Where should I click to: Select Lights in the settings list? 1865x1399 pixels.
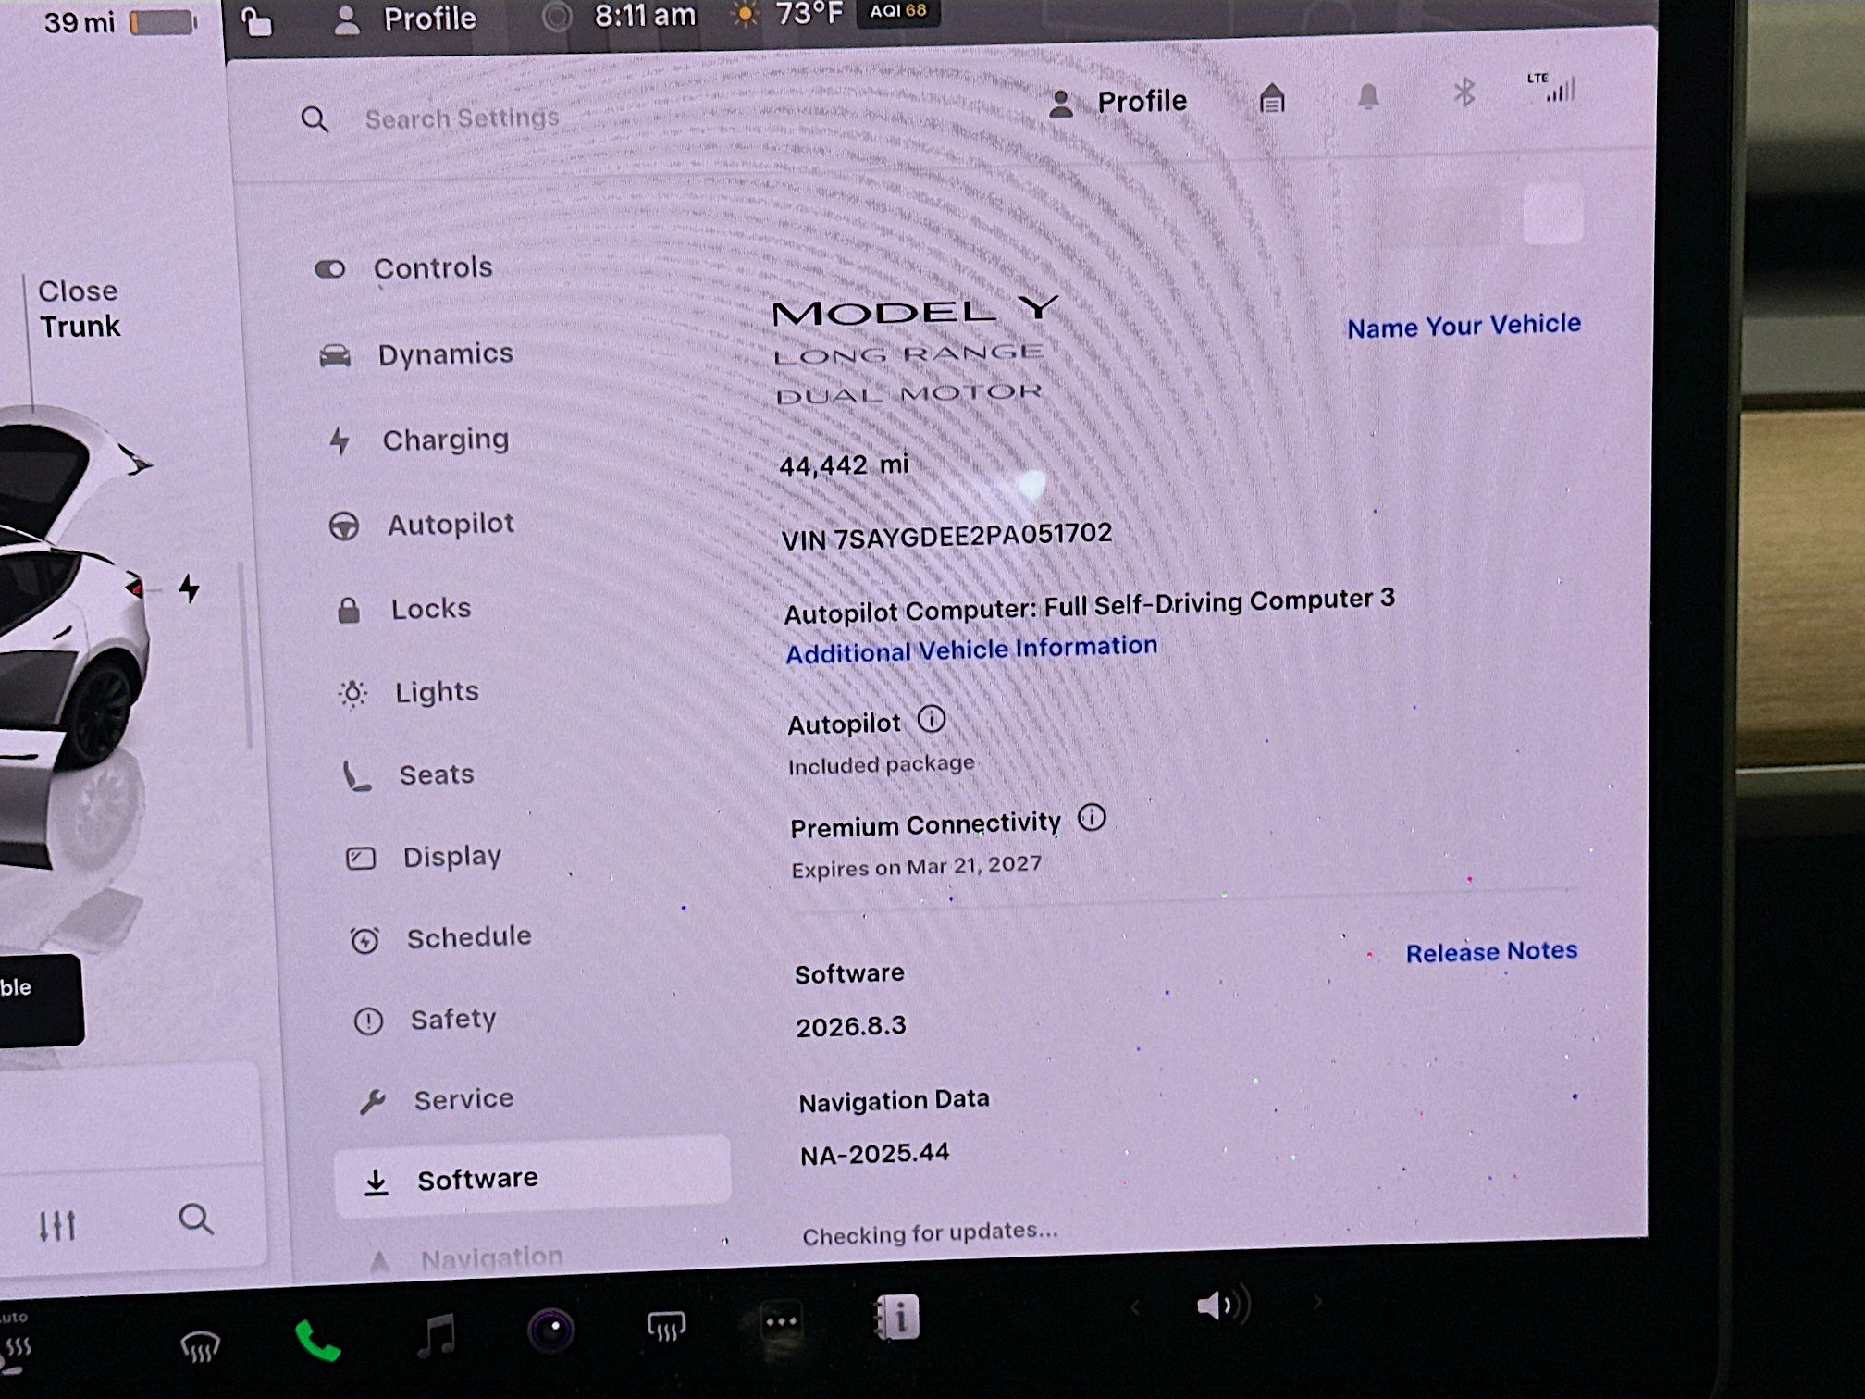(409, 693)
